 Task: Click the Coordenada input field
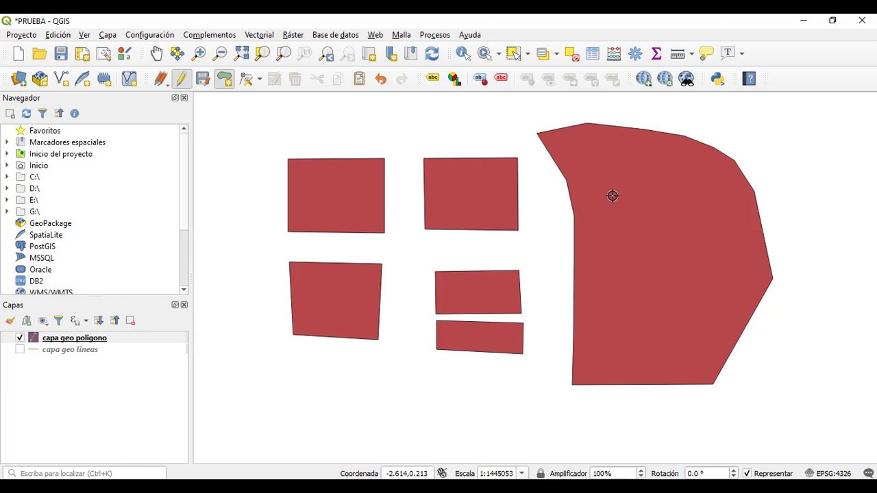click(407, 473)
